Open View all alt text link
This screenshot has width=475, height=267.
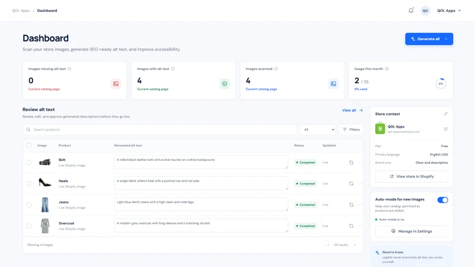352,110
